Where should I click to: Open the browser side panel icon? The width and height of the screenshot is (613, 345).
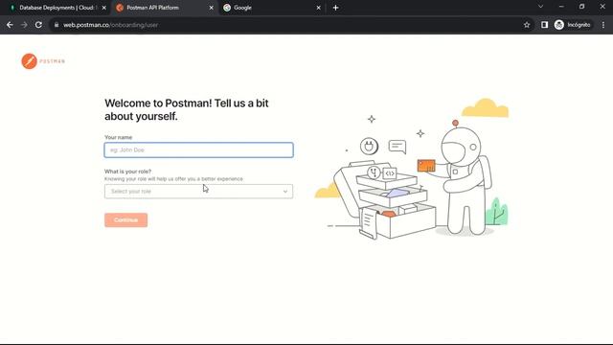[x=544, y=25]
